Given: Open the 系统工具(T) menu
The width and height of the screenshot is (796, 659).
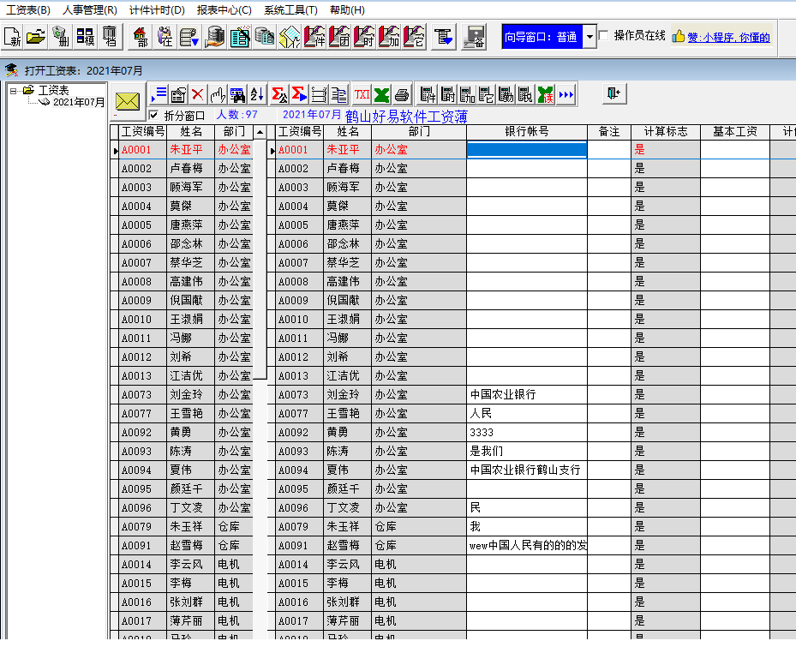Looking at the screenshot, I should coord(290,9).
